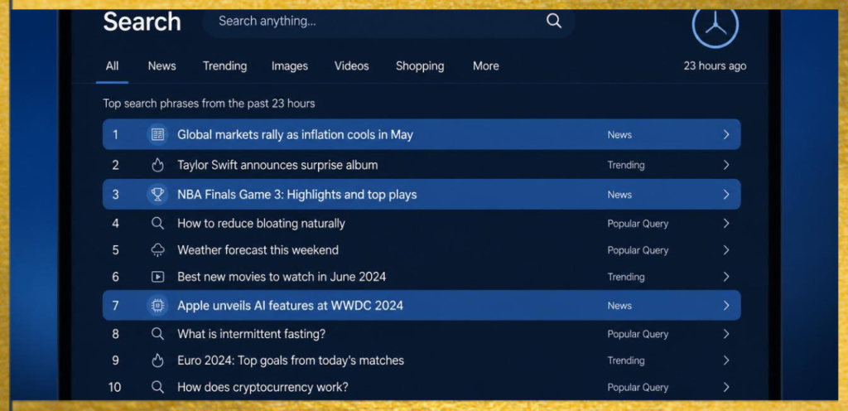Open chevron on Best new movies row
The image size is (848, 411).
pyautogui.click(x=726, y=277)
